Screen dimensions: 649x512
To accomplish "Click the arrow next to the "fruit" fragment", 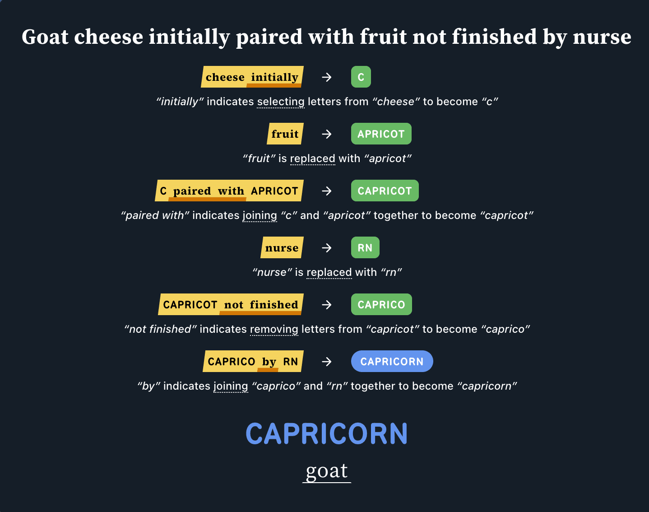I will pyautogui.click(x=327, y=134).
